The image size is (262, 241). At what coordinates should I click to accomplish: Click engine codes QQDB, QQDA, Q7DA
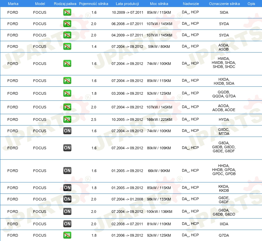click(224, 94)
